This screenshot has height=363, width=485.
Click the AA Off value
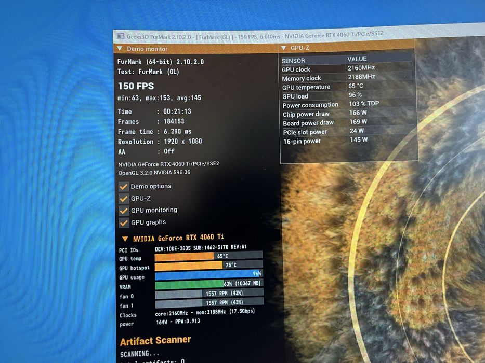[169, 151]
